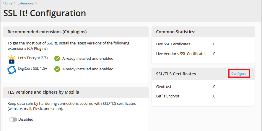Go to Home via breadcrumb

pyautogui.click(x=8, y=4)
